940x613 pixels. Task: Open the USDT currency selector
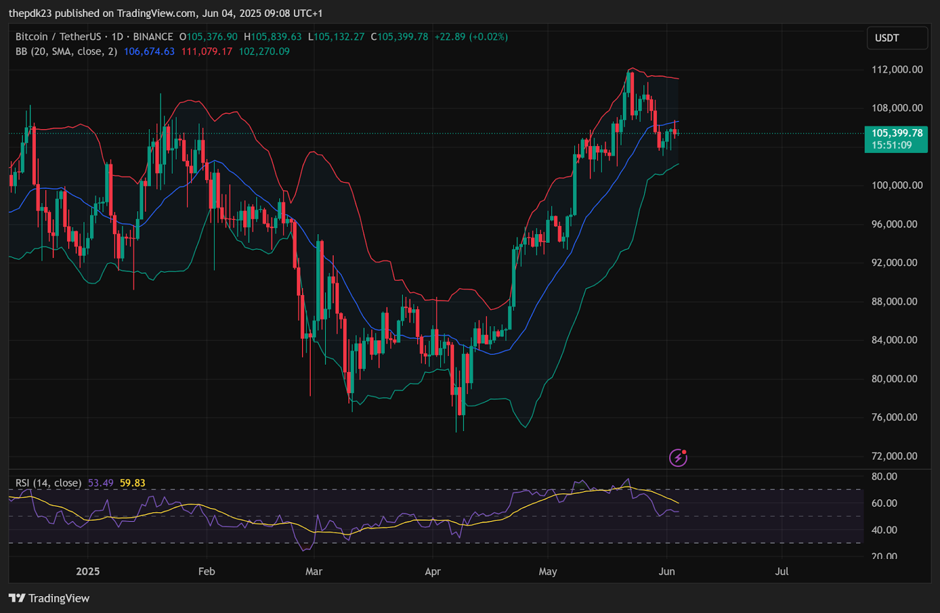click(897, 38)
